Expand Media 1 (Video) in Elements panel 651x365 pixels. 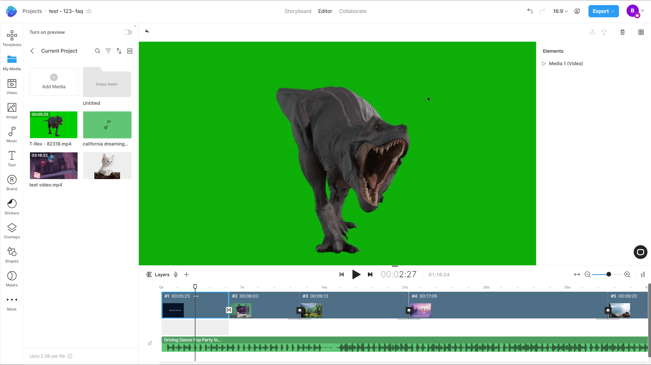click(x=544, y=64)
